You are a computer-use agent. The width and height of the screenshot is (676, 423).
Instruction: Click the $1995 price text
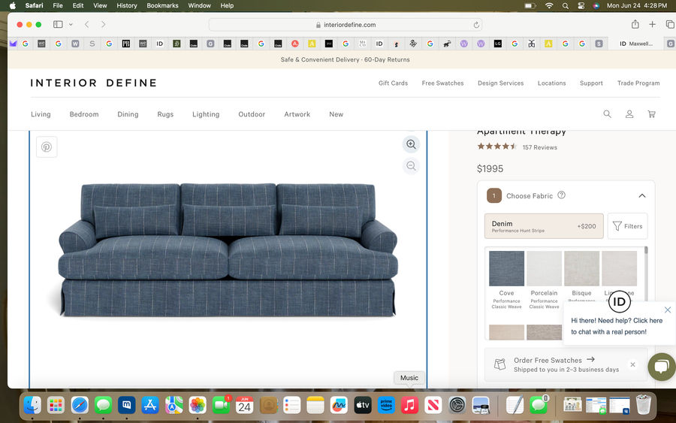[x=490, y=168]
